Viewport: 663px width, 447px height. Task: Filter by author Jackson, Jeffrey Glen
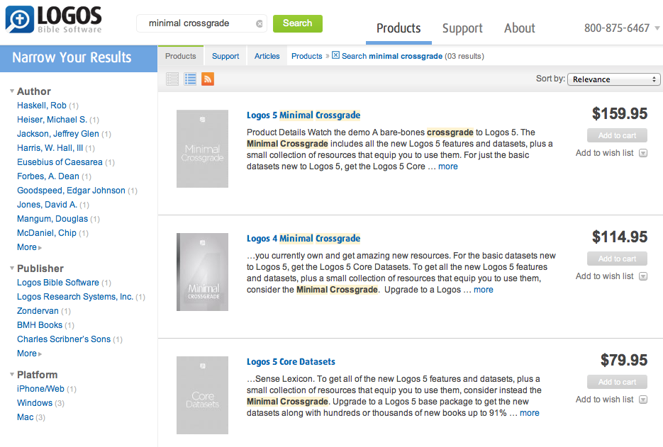pos(58,134)
